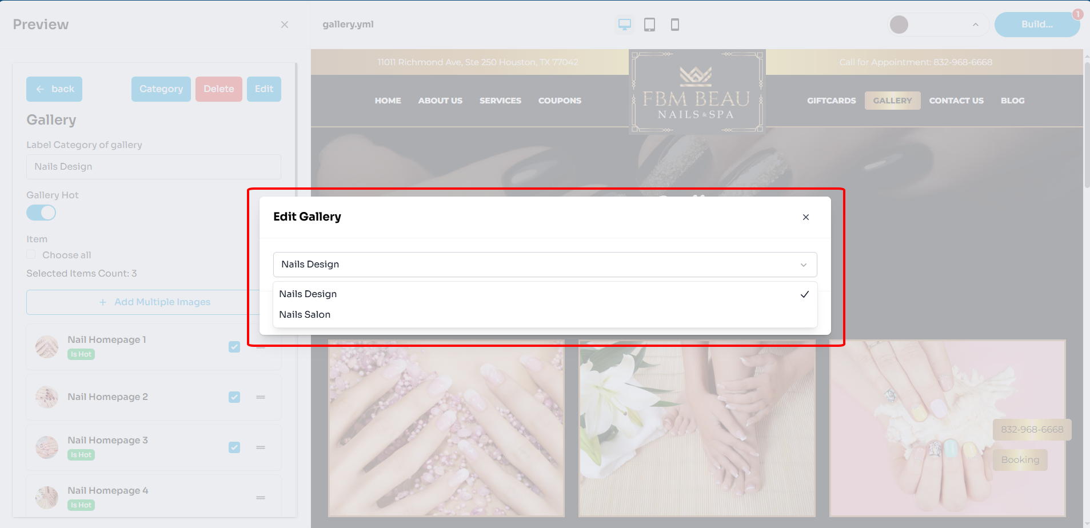Click drag handle for Nail Homepage 2
The height and width of the screenshot is (528, 1090).
[261, 397]
